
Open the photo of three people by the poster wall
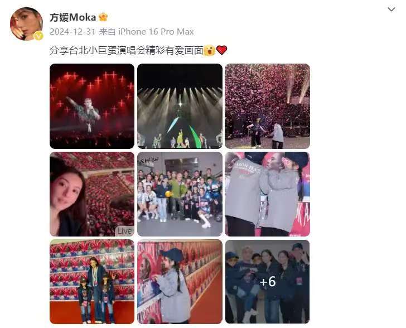click(x=92, y=282)
